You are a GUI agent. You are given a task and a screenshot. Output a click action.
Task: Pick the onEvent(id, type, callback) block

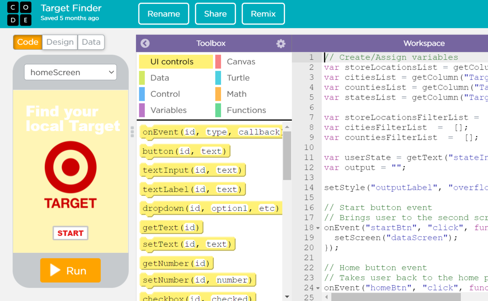pos(211,132)
